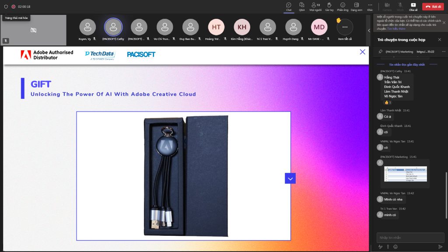Click the "Lâm Thanh Nhật" line in Cathy's message
The image size is (448, 252).
pos(396,91)
